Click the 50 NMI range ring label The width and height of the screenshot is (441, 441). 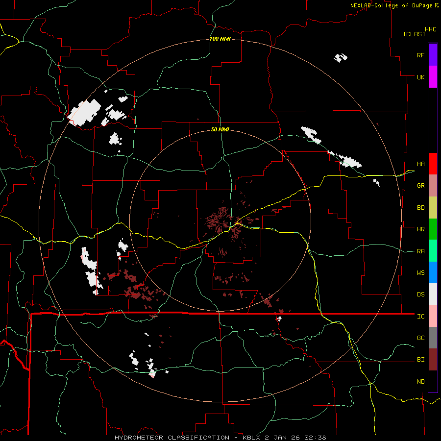(x=220, y=129)
